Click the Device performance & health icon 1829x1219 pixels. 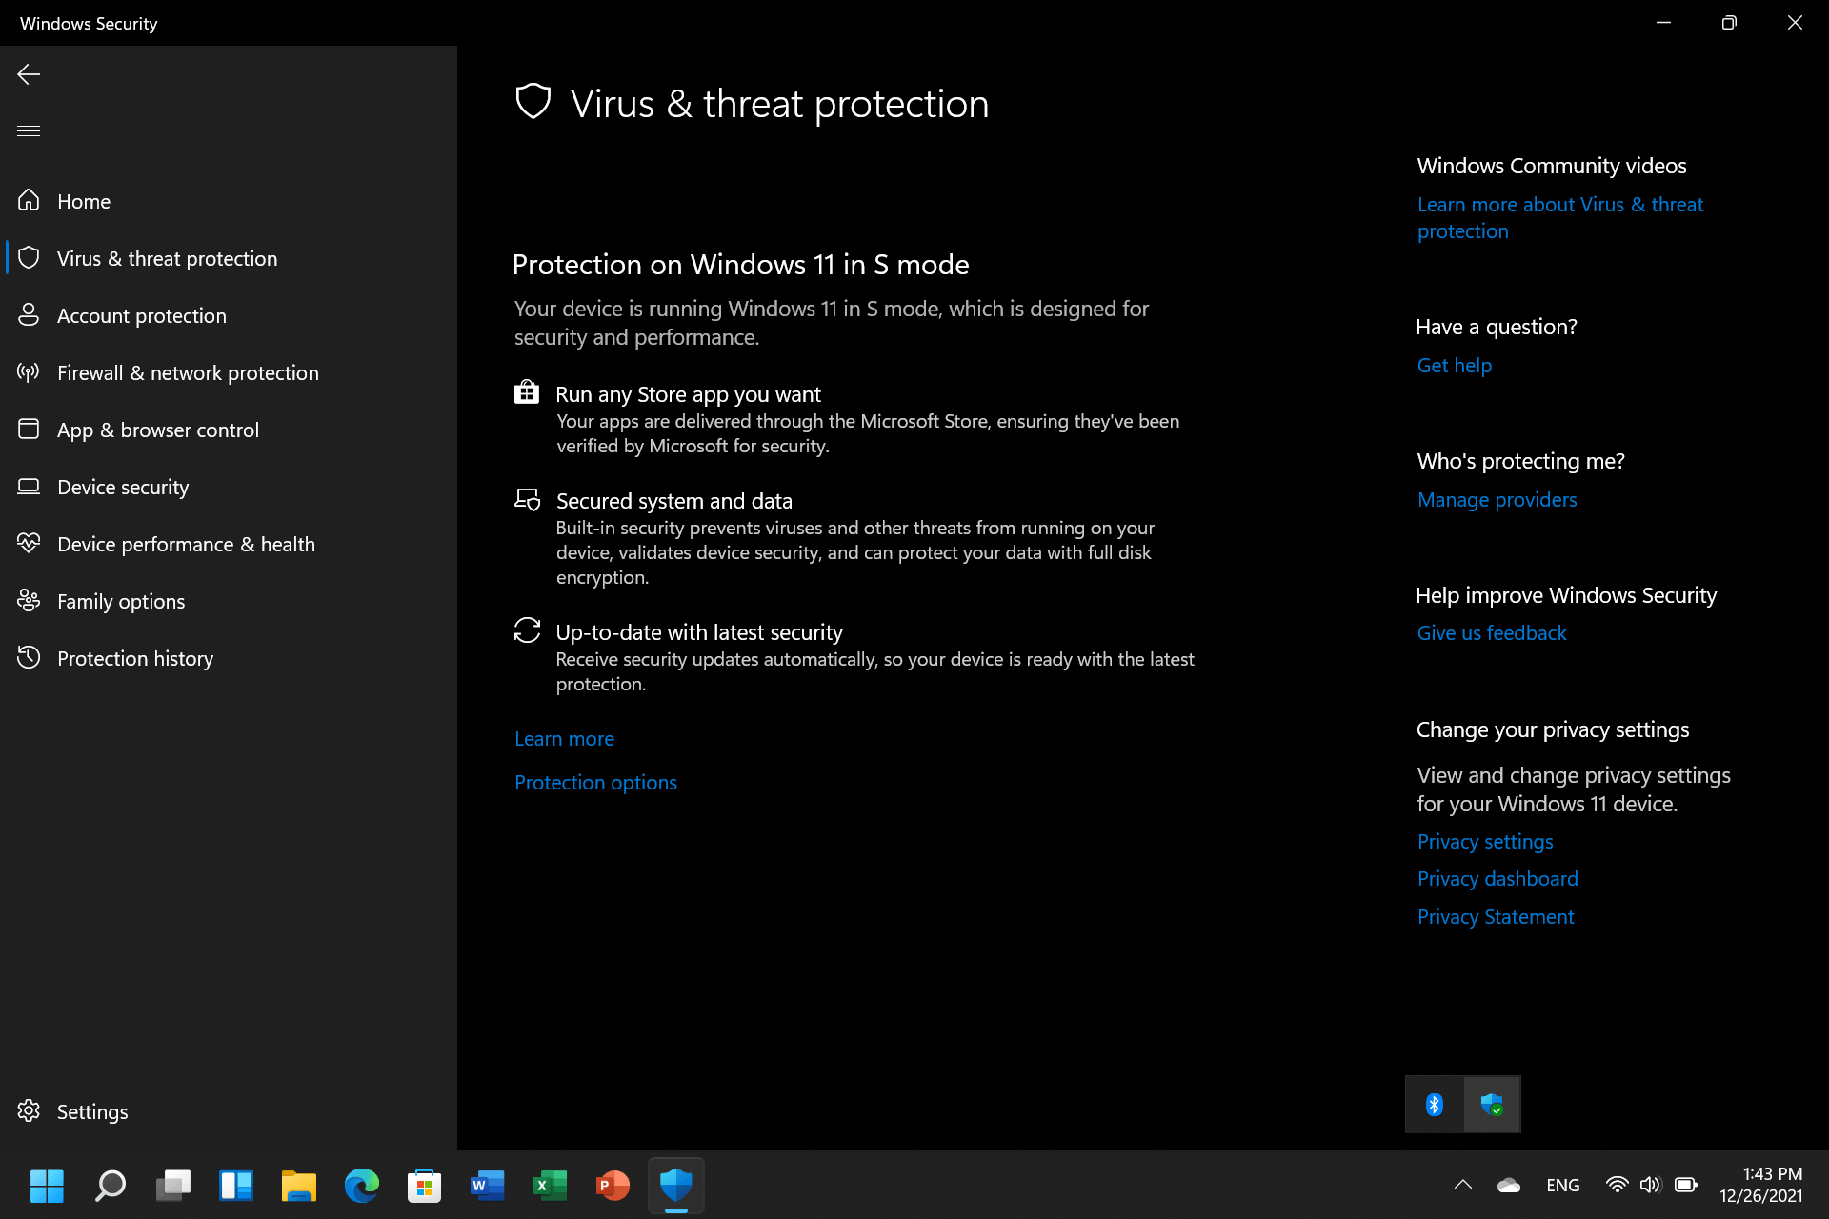31,543
